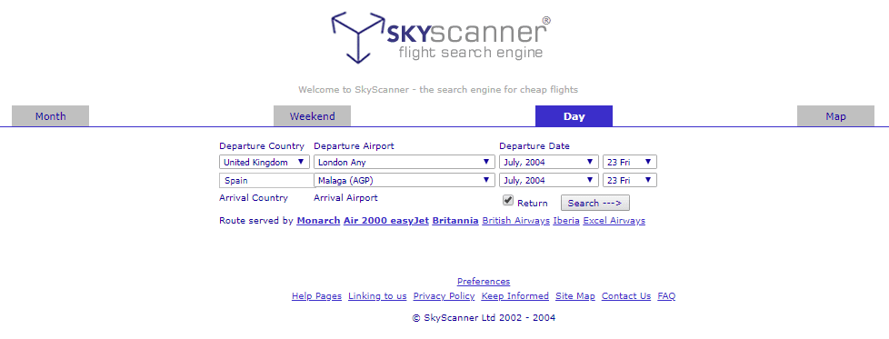The height and width of the screenshot is (339, 889).
Task: Open the easyJet airline link
Action: [409, 221]
